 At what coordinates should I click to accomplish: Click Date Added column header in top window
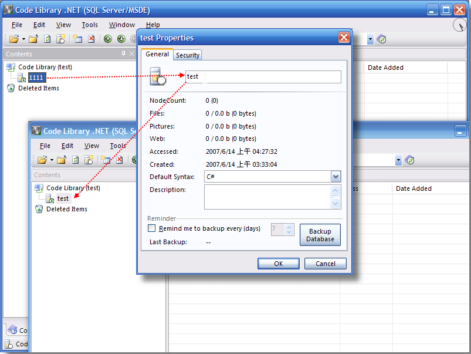406,68
